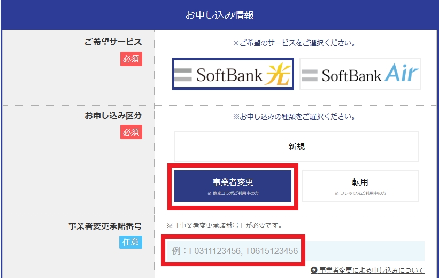This screenshot has height=278, width=439.
Task: Choose 事業者変更 application type
Action: 233,186
